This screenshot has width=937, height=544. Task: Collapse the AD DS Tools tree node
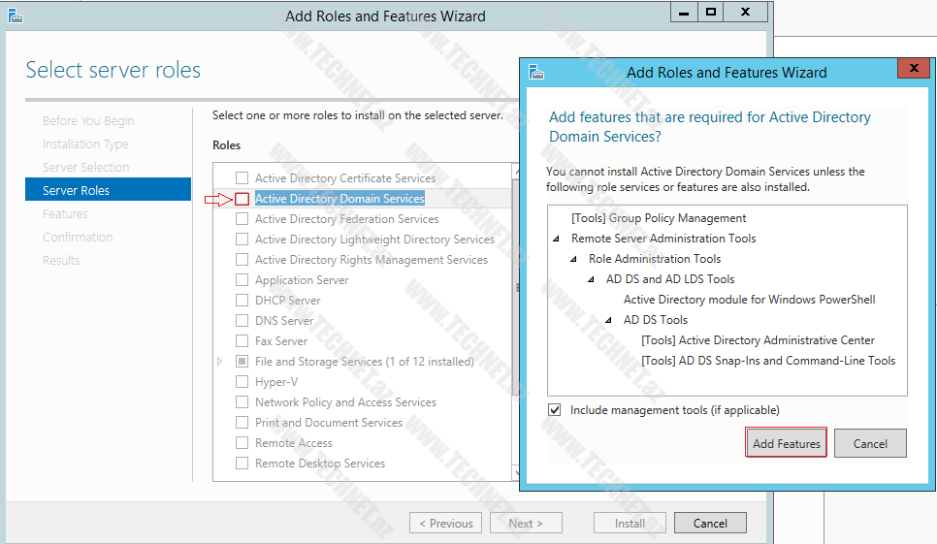pyautogui.click(x=609, y=320)
